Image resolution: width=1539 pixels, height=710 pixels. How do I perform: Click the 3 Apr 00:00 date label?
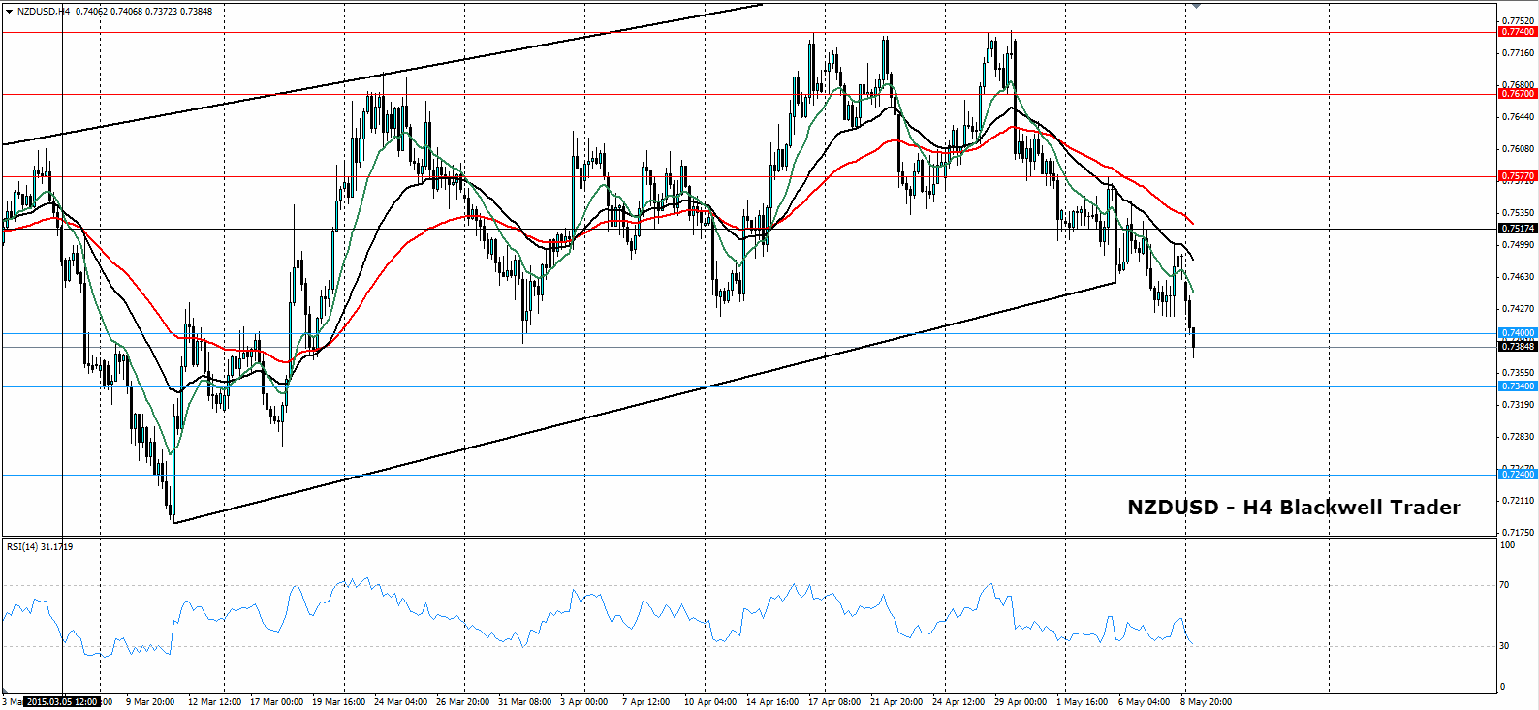coord(583,702)
